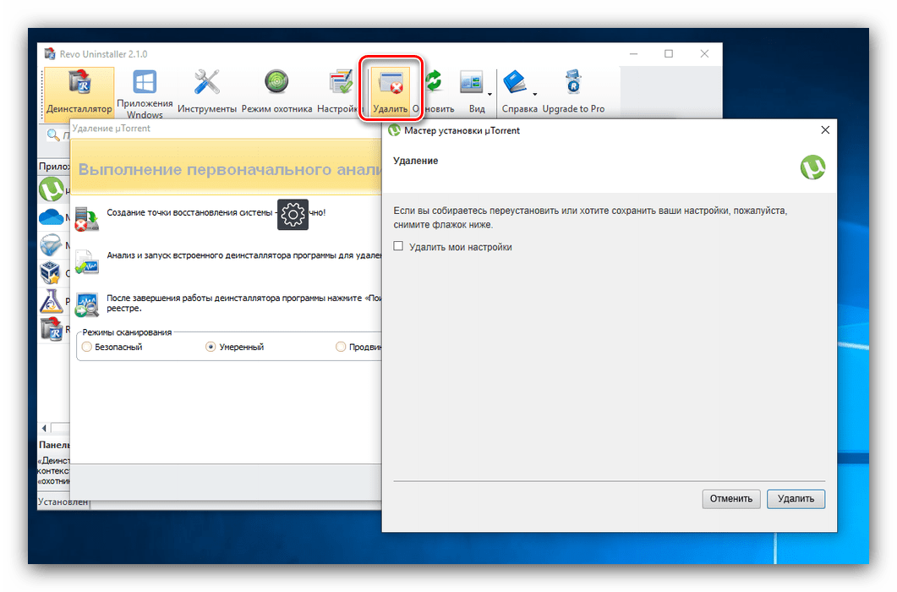This screenshot has width=897, height=592.
Task: Select the µTorrent icon in program list
Action: [52, 189]
